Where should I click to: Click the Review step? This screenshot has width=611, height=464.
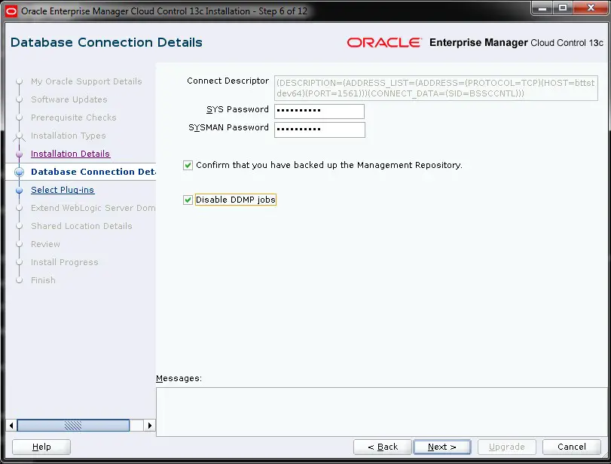pos(45,244)
